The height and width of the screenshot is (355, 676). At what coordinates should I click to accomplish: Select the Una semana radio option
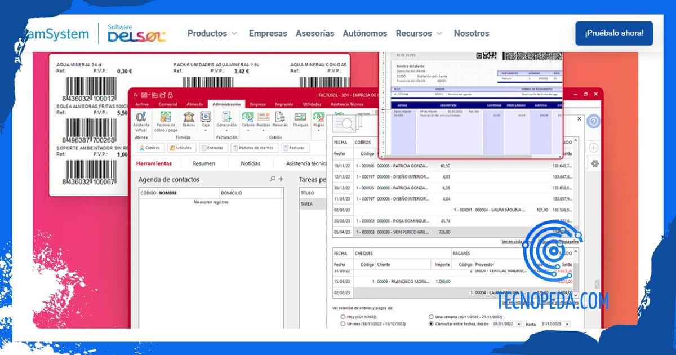(x=432, y=317)
